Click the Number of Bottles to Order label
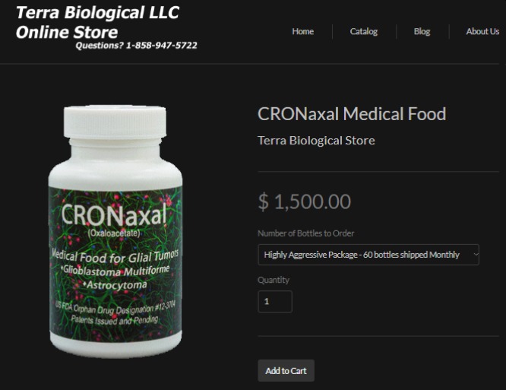 [x=305, y=233]
